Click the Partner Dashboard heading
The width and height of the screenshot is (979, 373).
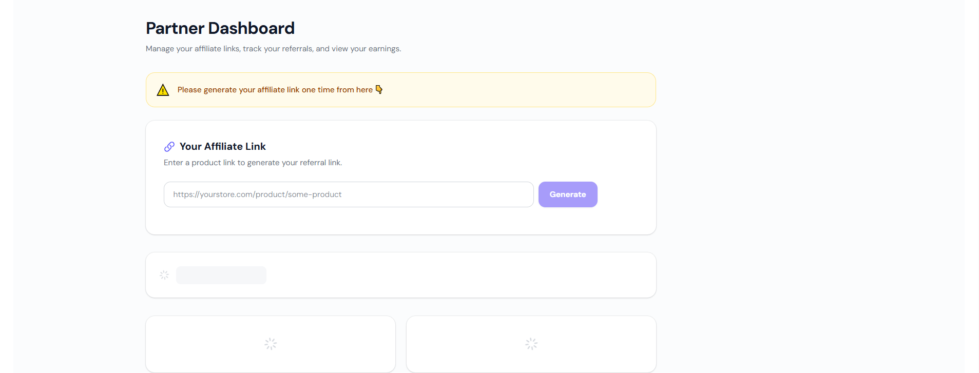220,28
